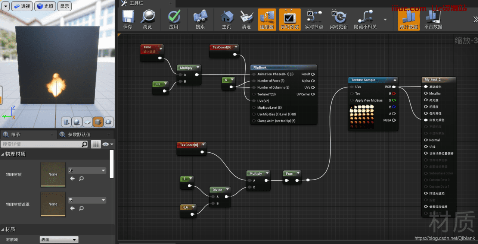Click the 保存 (Save) toolbar icon
Viewport: 478px width, 244px height.
pyautogui.click(x=128, y=19)
